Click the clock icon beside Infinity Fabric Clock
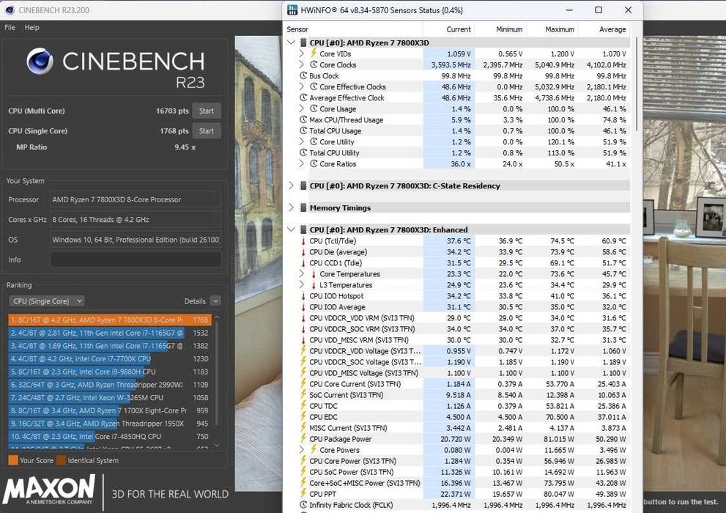Screen dimensions: 726x513 303,505
